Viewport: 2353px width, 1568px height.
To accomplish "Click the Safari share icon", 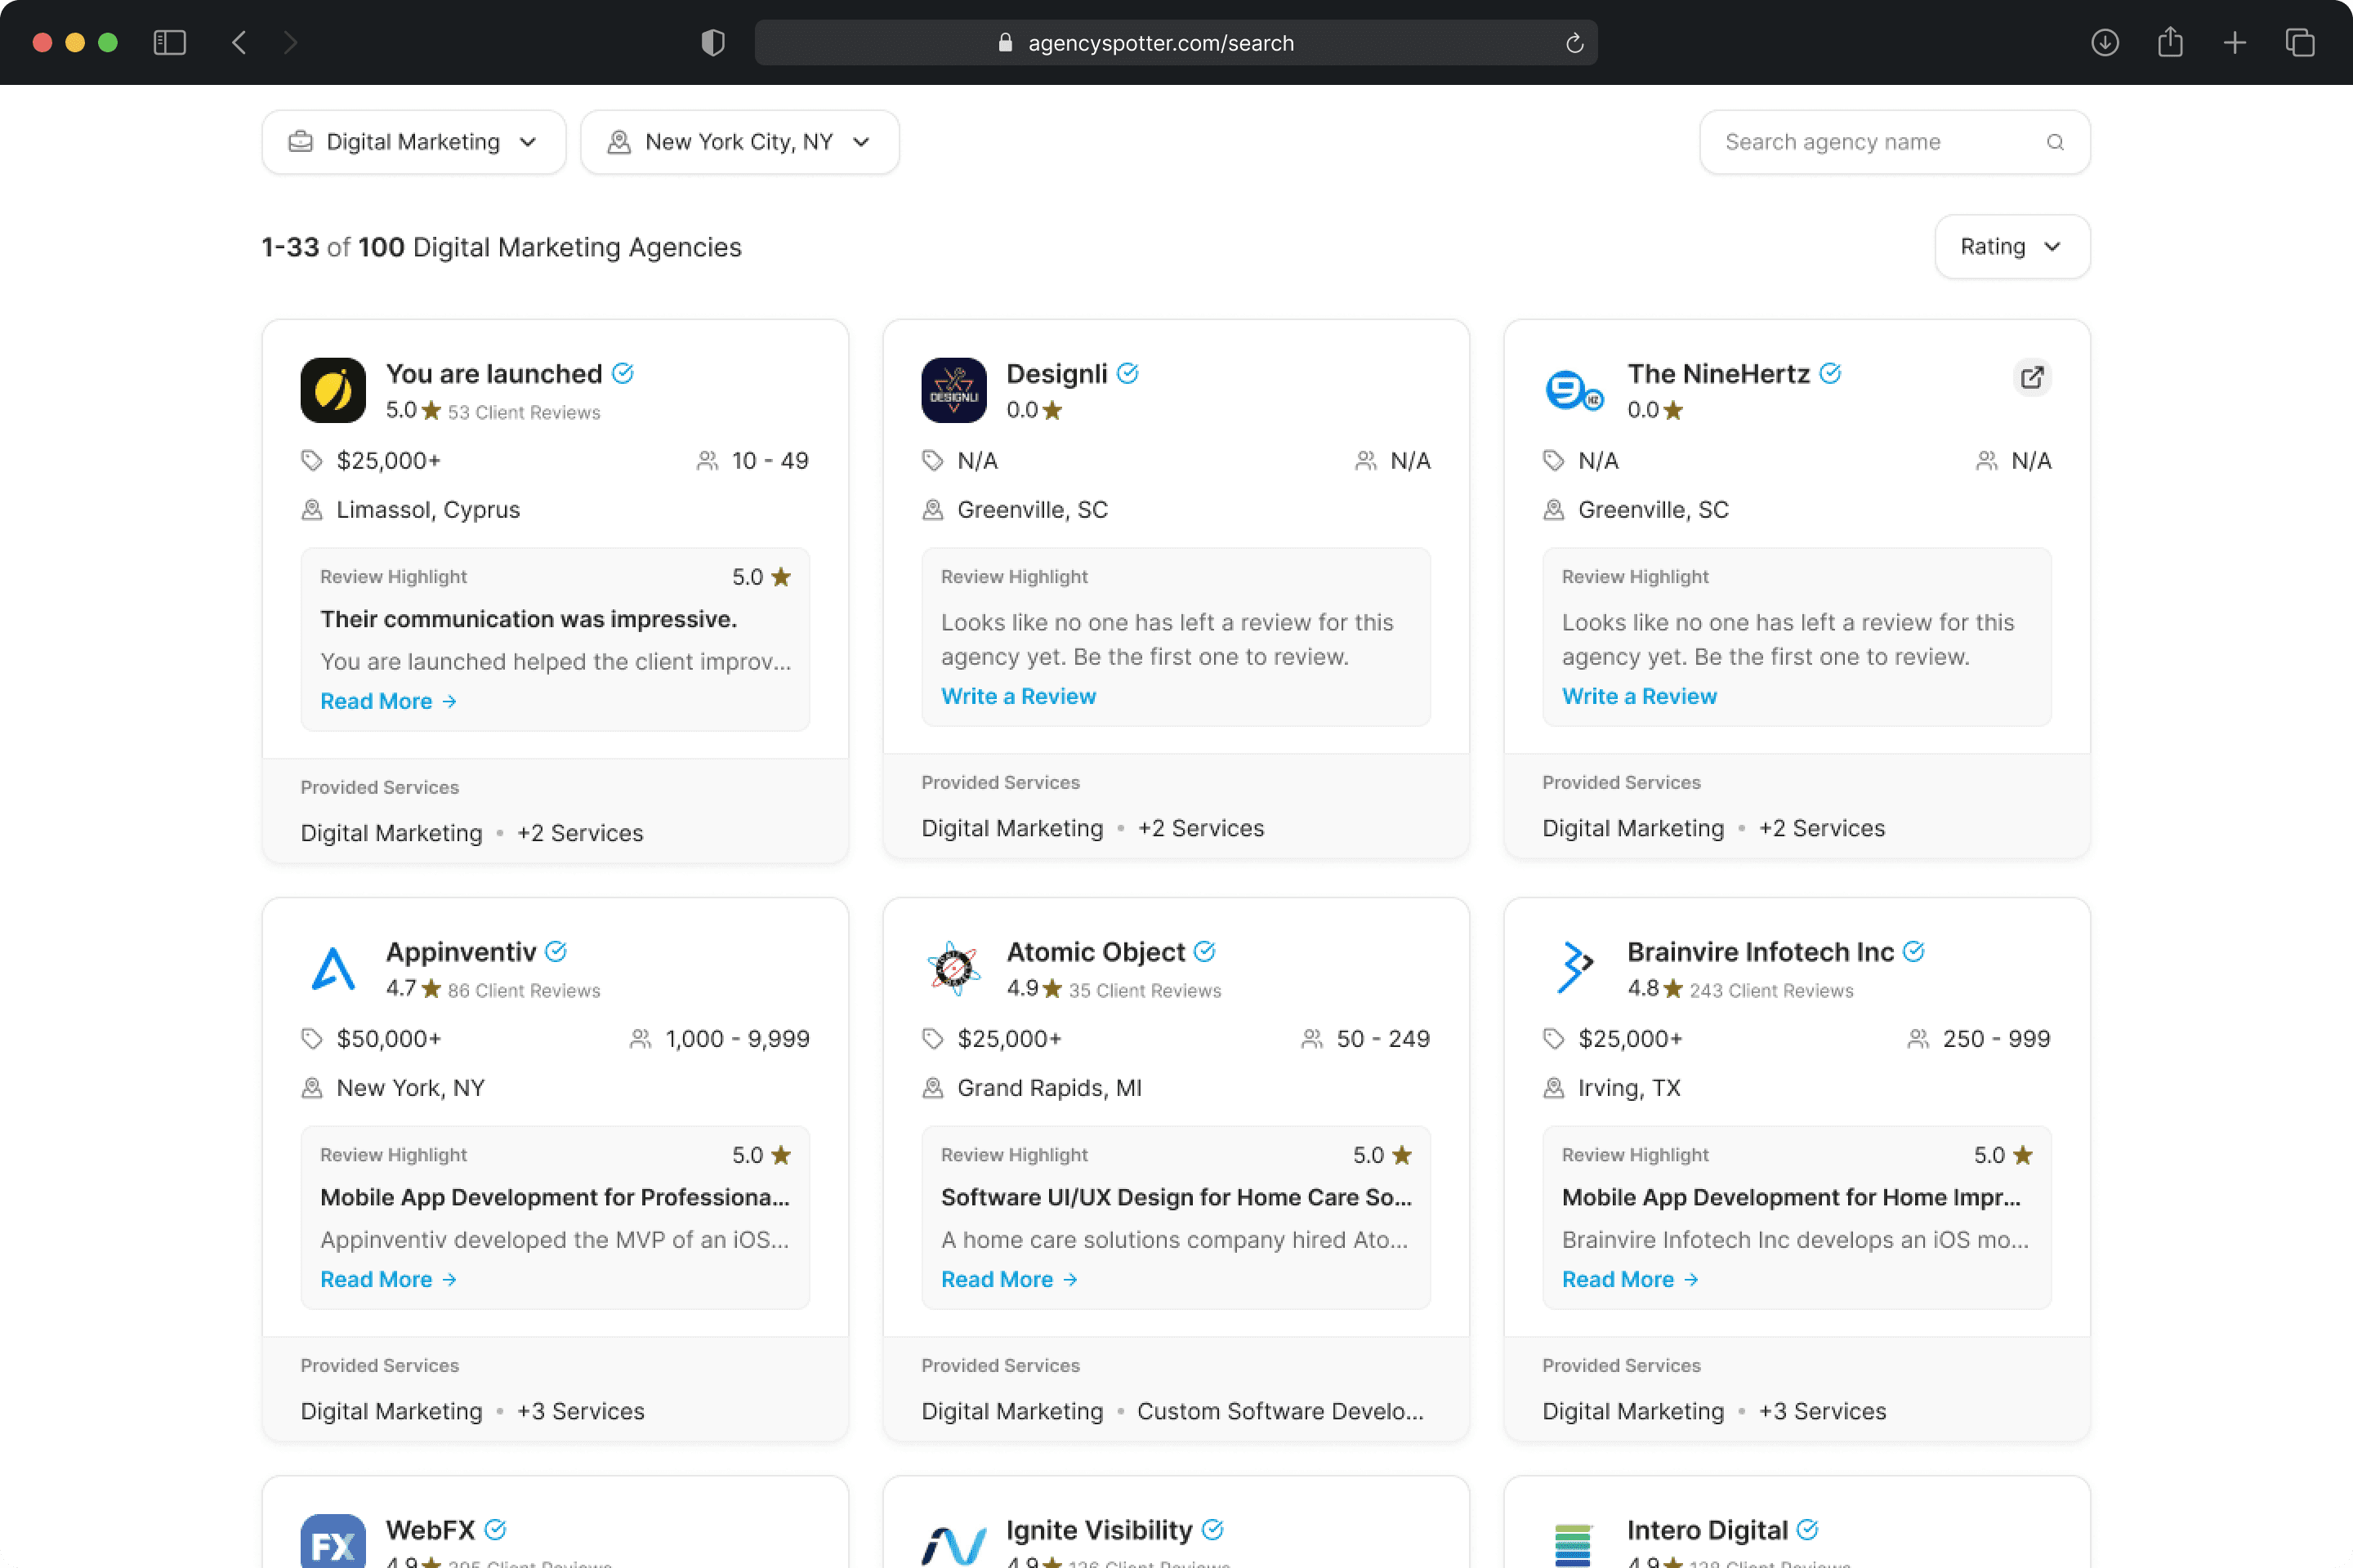I will (x=2169, y=42).
